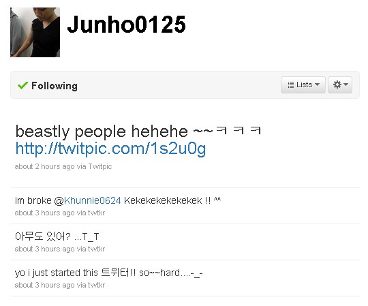This screenshot has height=306, width=368.
Task: Click the twtkr source under 'yo i just started' tweet
Action: click(96, 285)
